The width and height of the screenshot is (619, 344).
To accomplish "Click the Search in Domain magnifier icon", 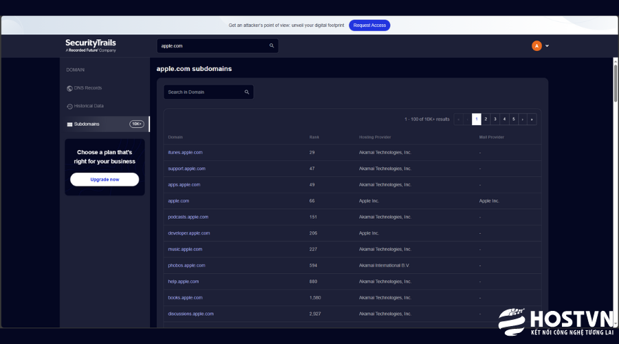I will click(247, 92).
